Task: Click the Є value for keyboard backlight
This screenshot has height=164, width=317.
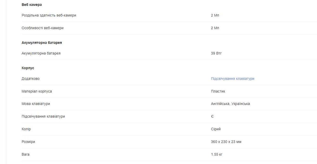Action: pyautogui.click(x=212, y=116)
